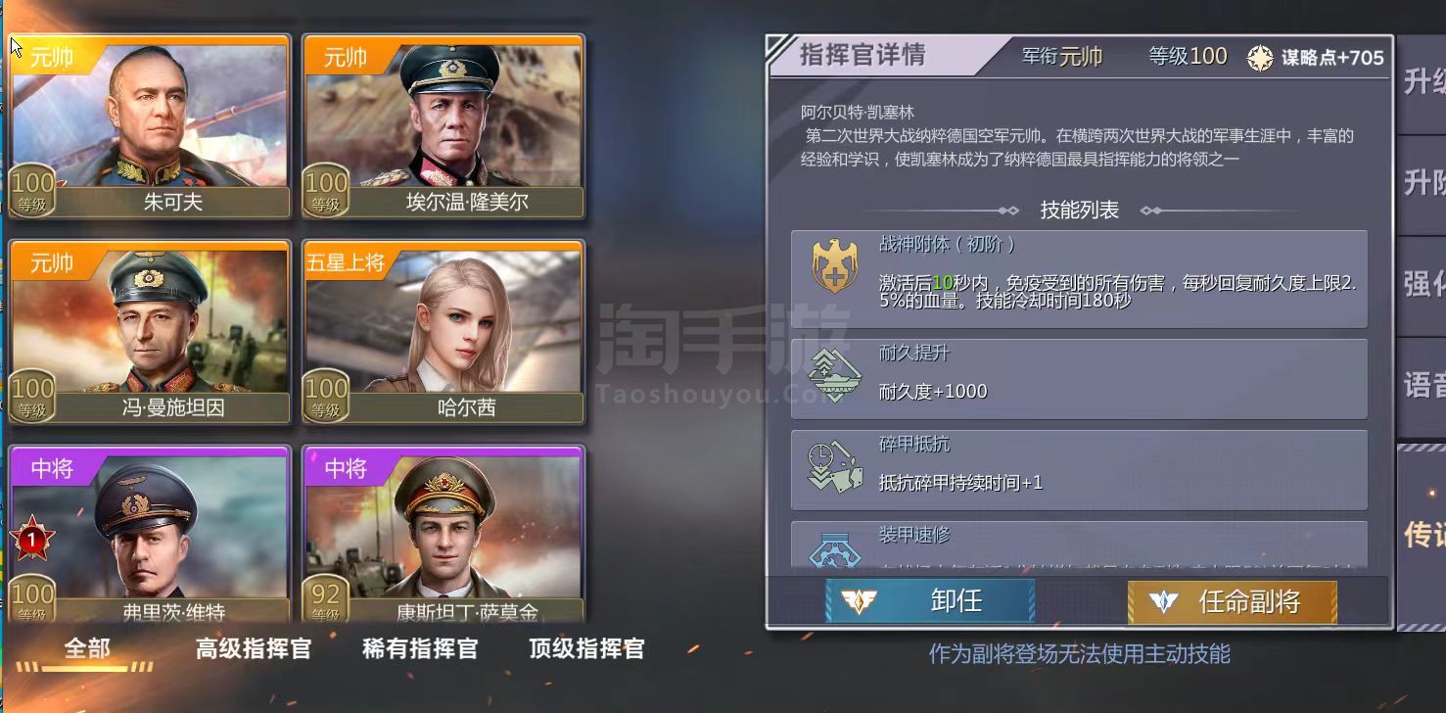
Task: Click the 卸任 button
Action: coord(930,600)
